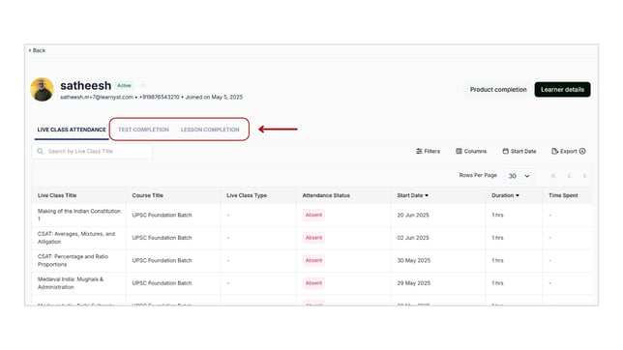Select 'Medieval India: Mughals & Administration' title
623x350 pixels.
coord(71,283)
